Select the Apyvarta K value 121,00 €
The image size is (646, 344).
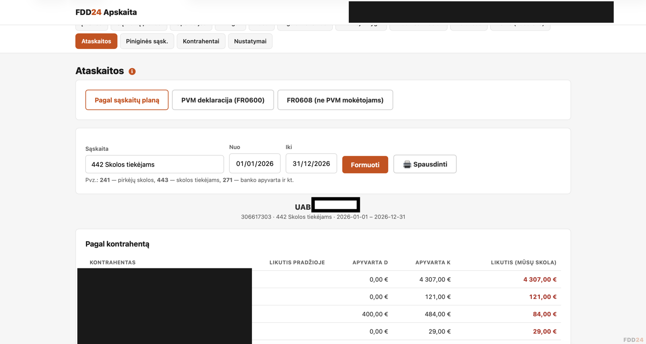tap(438, 297)
